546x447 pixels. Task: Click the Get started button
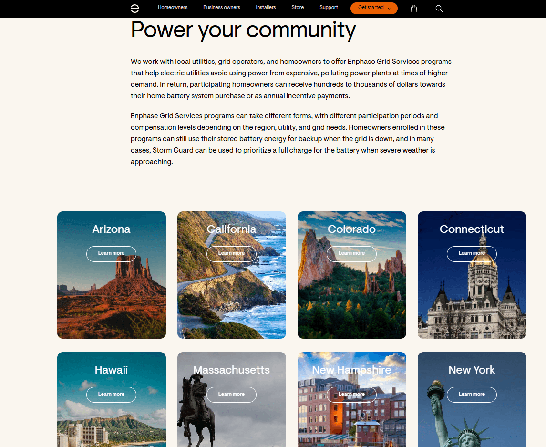(371, 8)
